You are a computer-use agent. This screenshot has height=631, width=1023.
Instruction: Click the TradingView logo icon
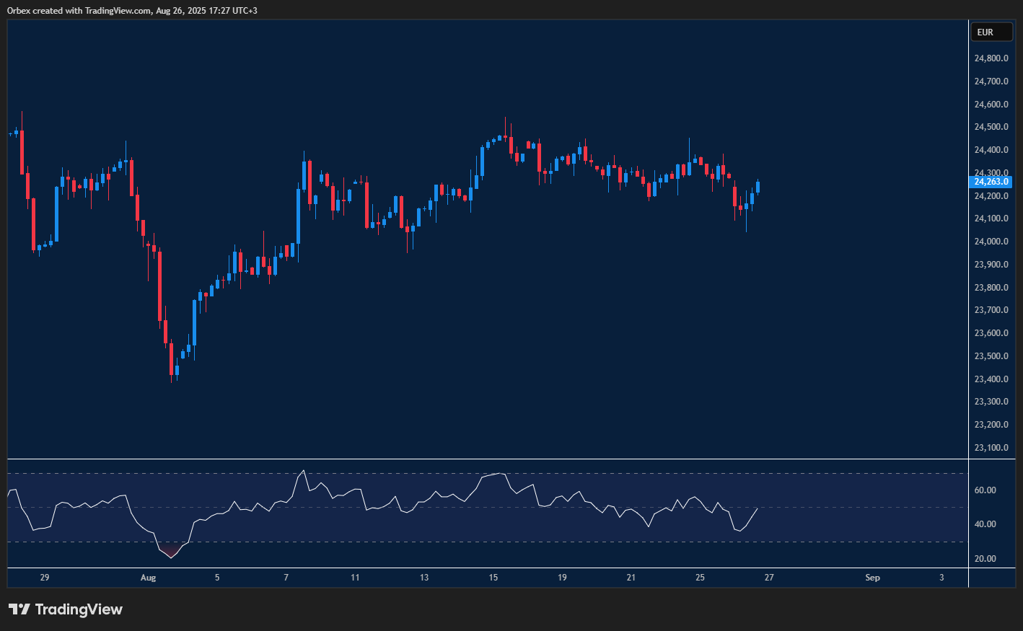point(19,609)
